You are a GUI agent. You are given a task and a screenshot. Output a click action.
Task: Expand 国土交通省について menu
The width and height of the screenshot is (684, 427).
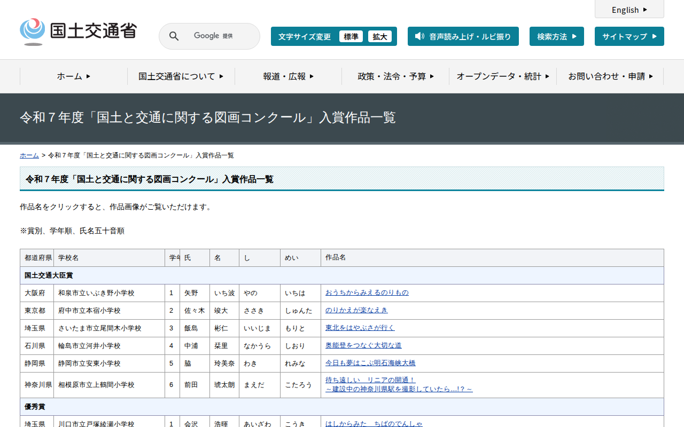(x=181, y=76)
